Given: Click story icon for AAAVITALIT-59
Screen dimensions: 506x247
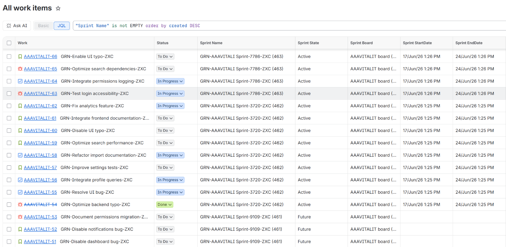Looking at the screenshot, I should [x=20, y=143].
